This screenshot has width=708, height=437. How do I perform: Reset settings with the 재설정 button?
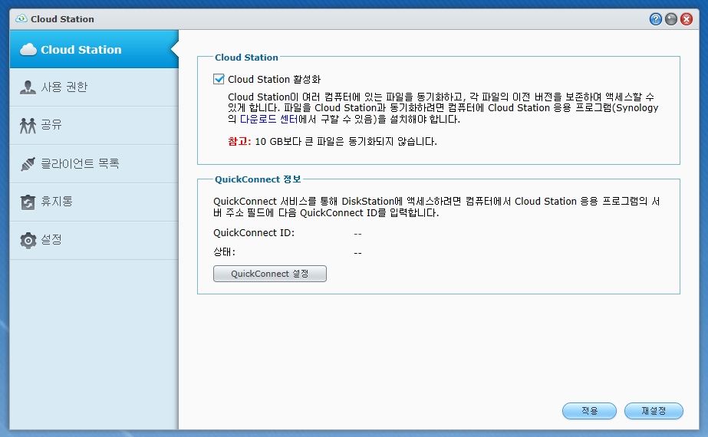tap(653, 411)
